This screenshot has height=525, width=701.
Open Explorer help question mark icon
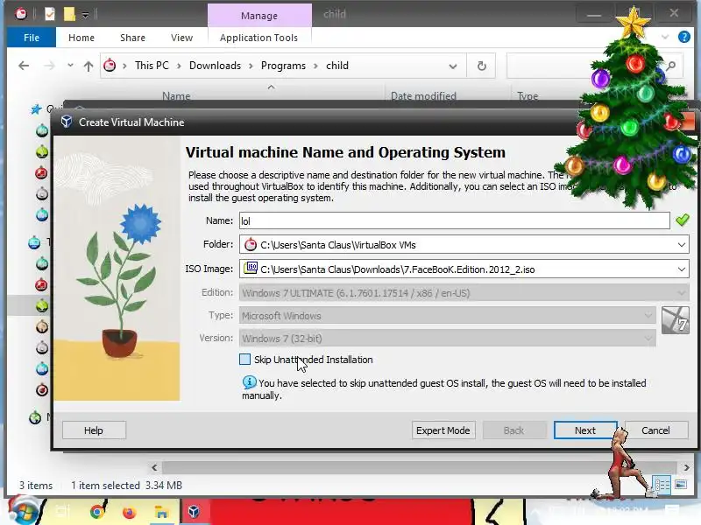pos(684,37)
